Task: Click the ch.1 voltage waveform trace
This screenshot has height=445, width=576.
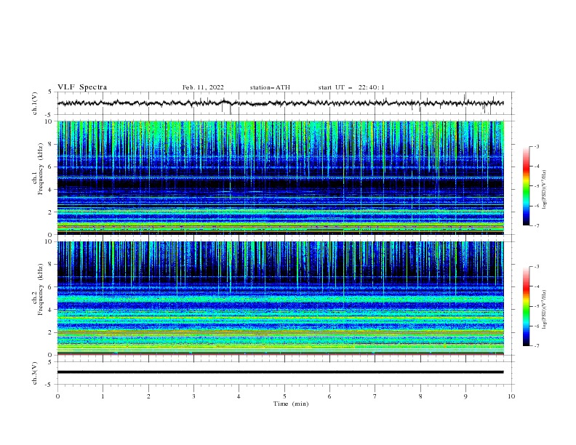Action: click(281, 103)
